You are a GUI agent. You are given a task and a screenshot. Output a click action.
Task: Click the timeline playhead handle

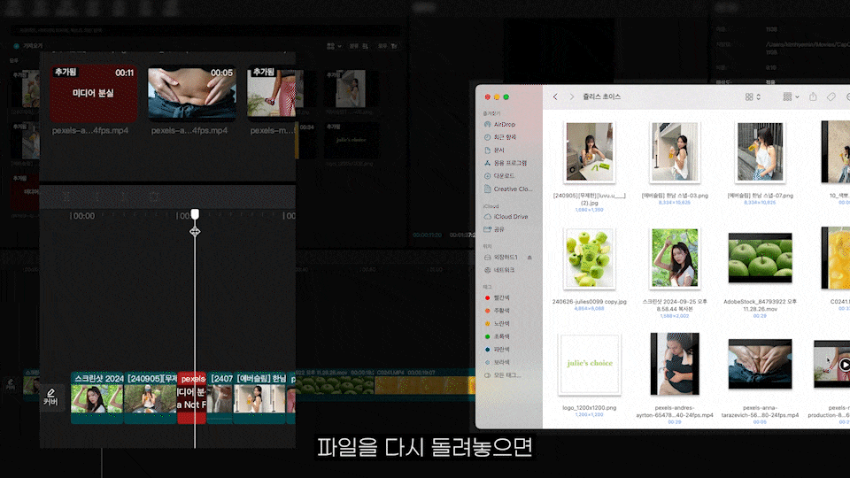pos(195,215)
